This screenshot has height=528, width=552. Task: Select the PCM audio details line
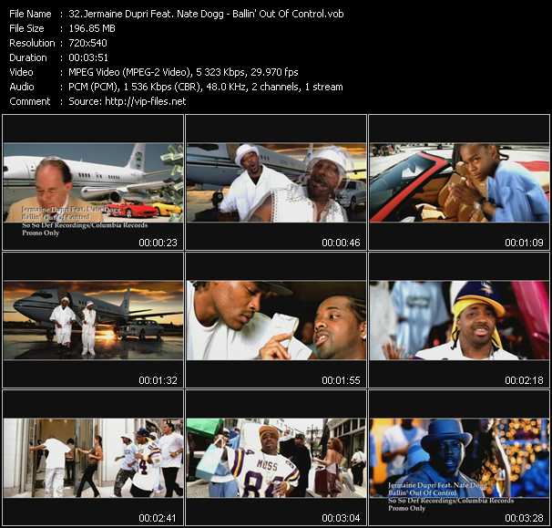(206, 87)
